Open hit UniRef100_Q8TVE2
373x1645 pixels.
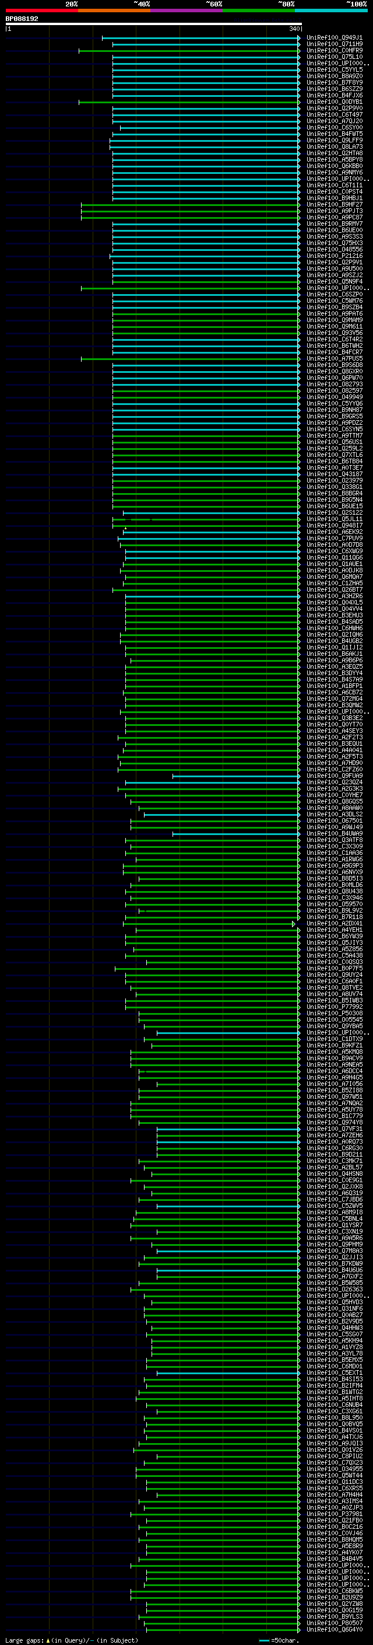[x=334, y=988]
